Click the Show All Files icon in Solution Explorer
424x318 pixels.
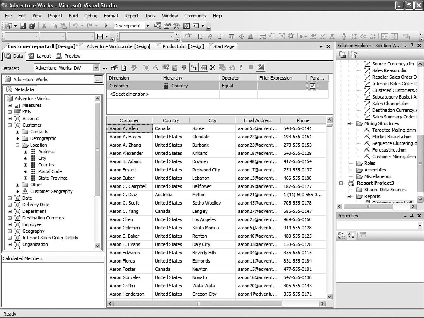click(x=354, y=55)
